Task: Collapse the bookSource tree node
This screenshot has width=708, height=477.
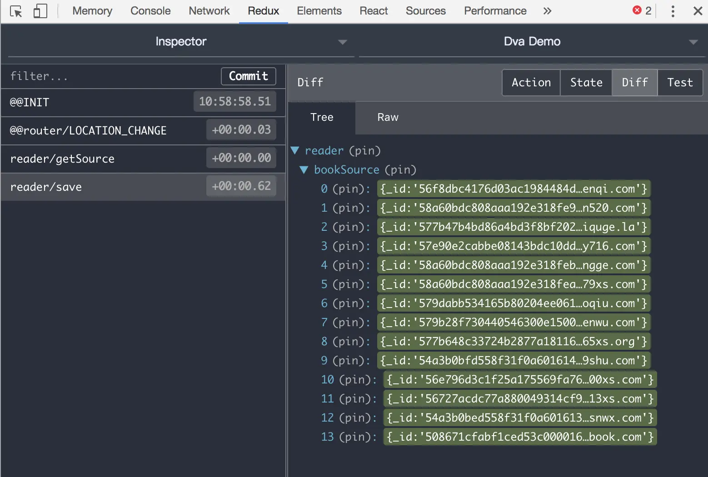Action: click(304, 169)
